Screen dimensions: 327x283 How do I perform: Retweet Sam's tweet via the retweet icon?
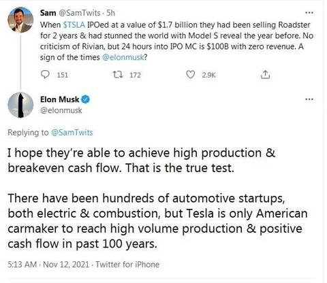click(118, 74)
